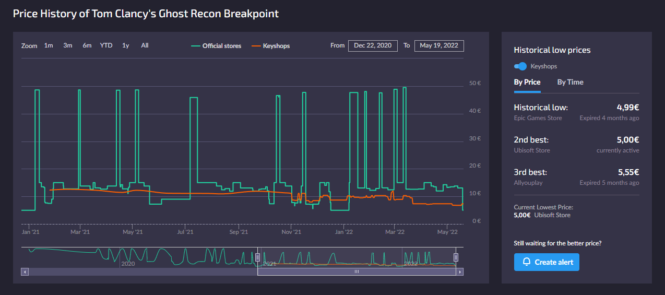This screenshot has width=665, height=295.
Task: Set chart zoom to 6m
Action: (87, 45)
